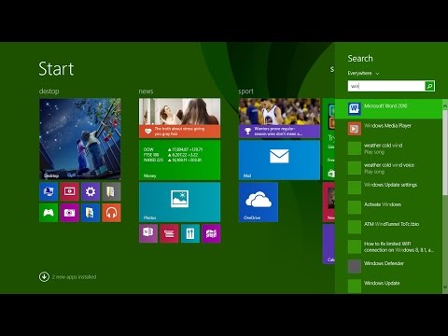Screen dimensions: 448x336
Task: Open the Sports tile about Warriors
Action: 279,119
